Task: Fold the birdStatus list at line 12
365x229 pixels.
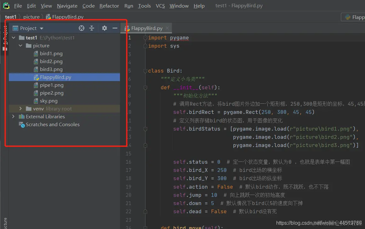Action: (x=145, y=129)
